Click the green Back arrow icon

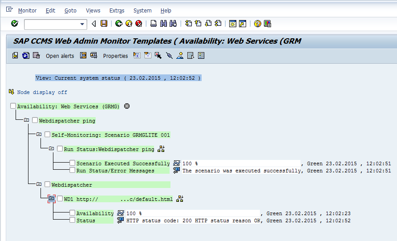coord(118,24)
